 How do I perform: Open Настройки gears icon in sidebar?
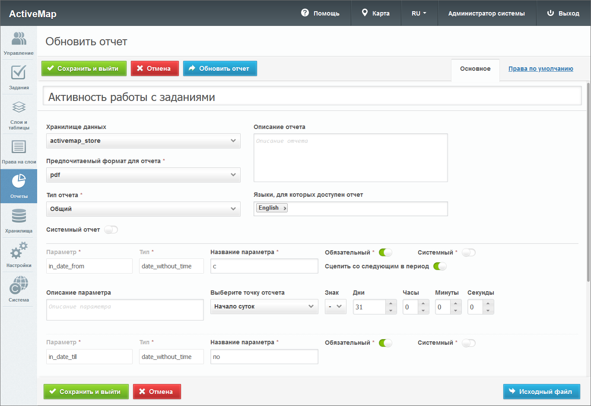click(19, 251)
